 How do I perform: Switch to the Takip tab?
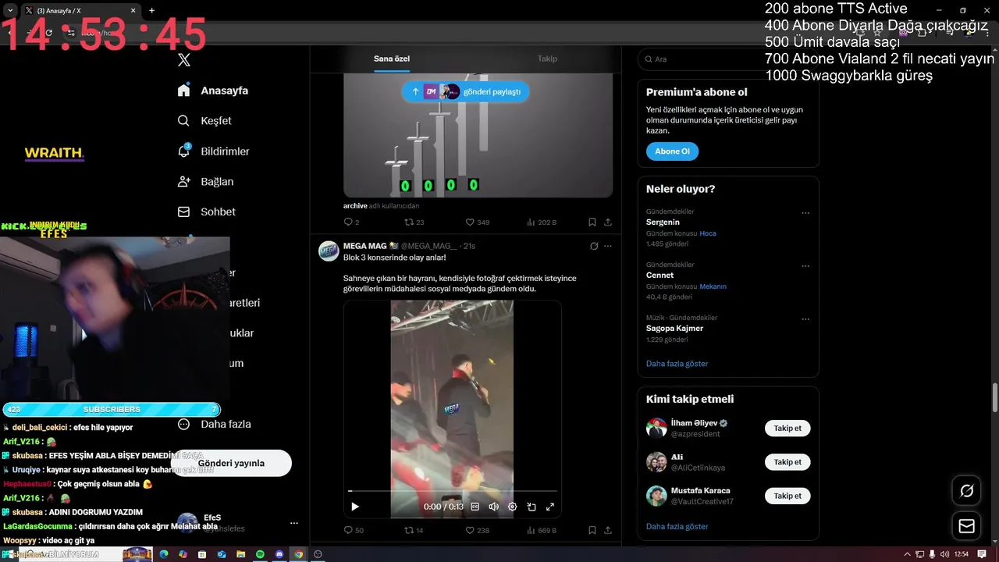pyautogui.click(x=547, y=59)
